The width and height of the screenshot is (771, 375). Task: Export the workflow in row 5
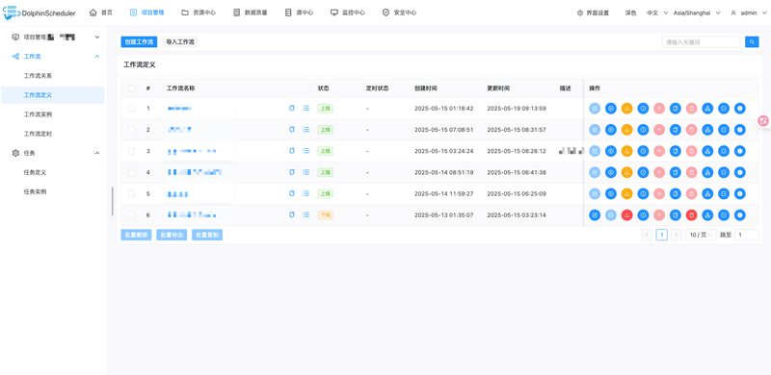click(724, 194)
